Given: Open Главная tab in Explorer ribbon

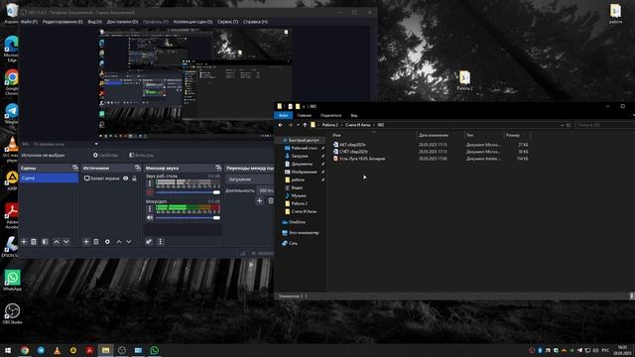Looking at the screenshot, I should (x=305, y=115).
